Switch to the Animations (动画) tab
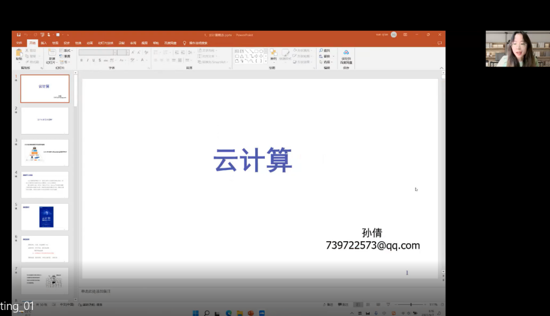Screen dimensions: 550x316 tap(90, 43)
